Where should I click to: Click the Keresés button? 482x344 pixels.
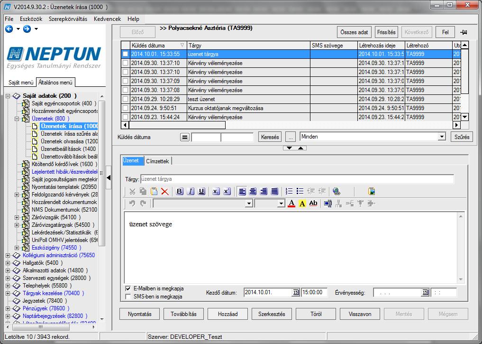click(270, 137)
